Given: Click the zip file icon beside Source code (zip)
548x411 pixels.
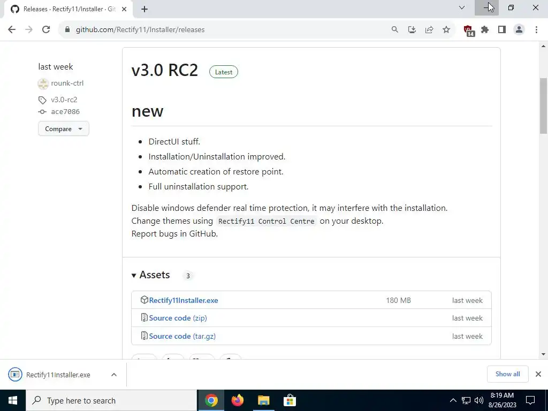Looking at the screenshot, I should pyautogui.click(x=144, y=317).
